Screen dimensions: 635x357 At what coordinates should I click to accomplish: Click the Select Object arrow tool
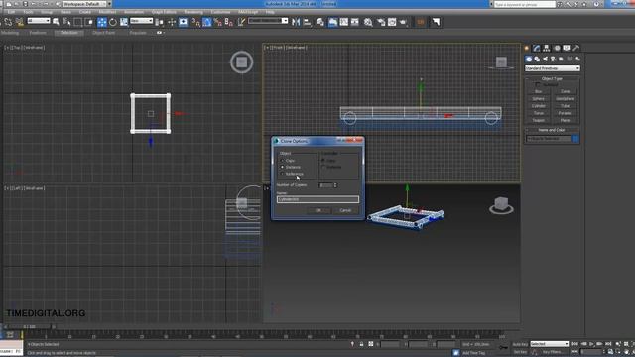pos(56,22)
